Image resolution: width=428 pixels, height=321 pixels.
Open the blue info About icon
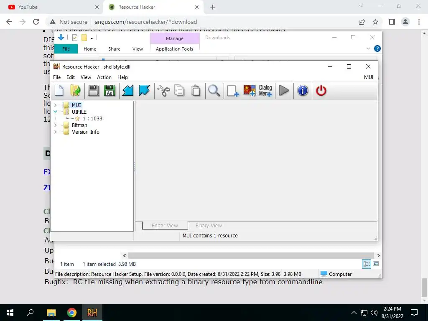[x=303, y=91]
